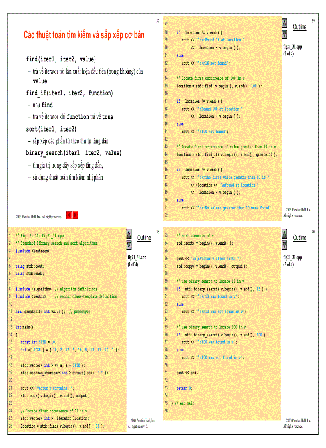Viewport: 326px width, 448px height.
Task: Open the Outline link on slide 38
Action: (x=144, y=237)
